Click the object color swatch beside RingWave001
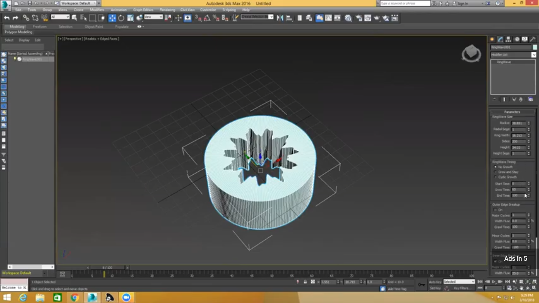Screen dimensions: 539x303 535,47
